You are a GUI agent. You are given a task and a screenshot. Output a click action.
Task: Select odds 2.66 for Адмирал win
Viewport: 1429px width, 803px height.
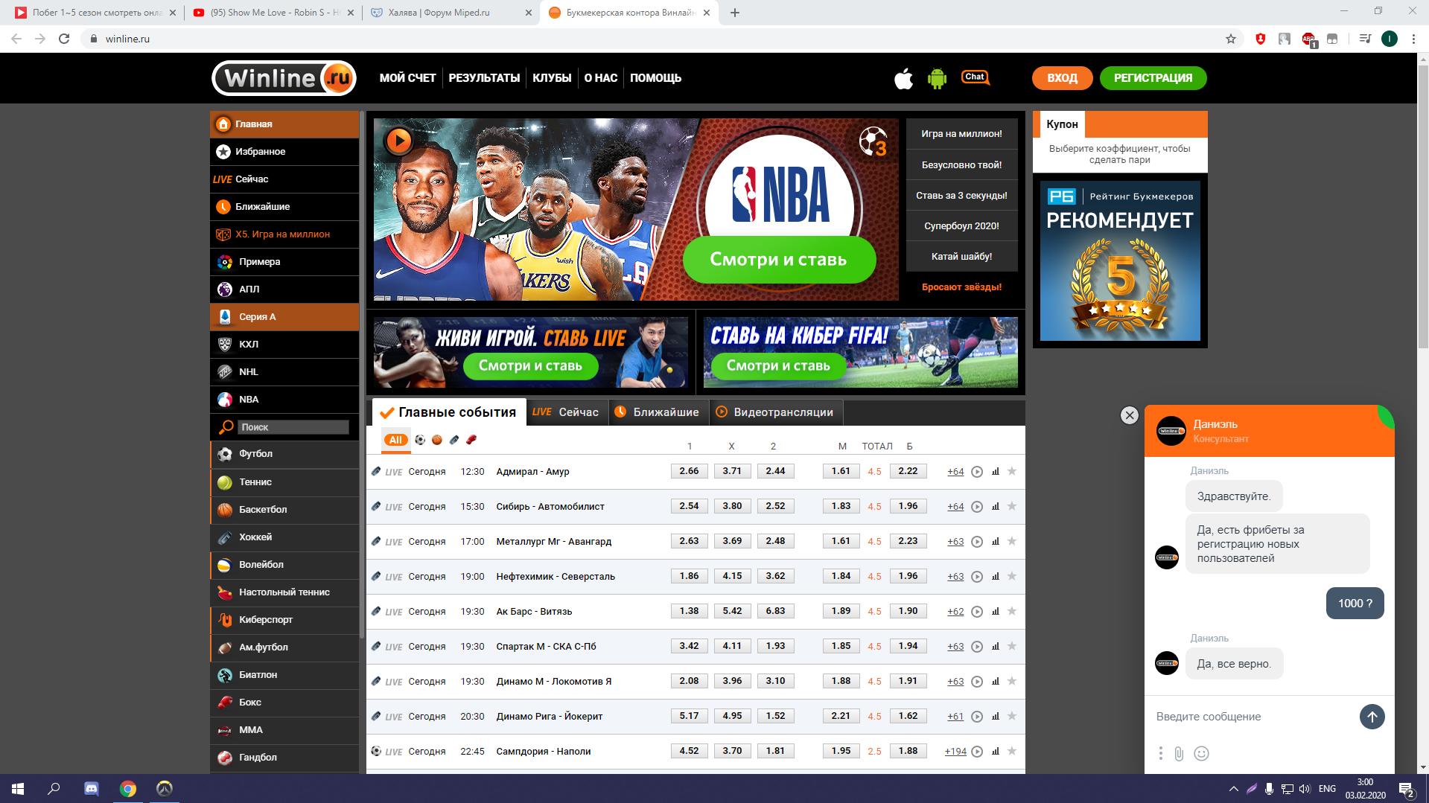point(689,471)
